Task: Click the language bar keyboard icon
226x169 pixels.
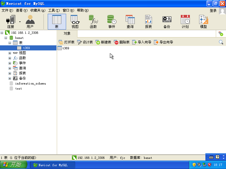Action: (211, 157)
